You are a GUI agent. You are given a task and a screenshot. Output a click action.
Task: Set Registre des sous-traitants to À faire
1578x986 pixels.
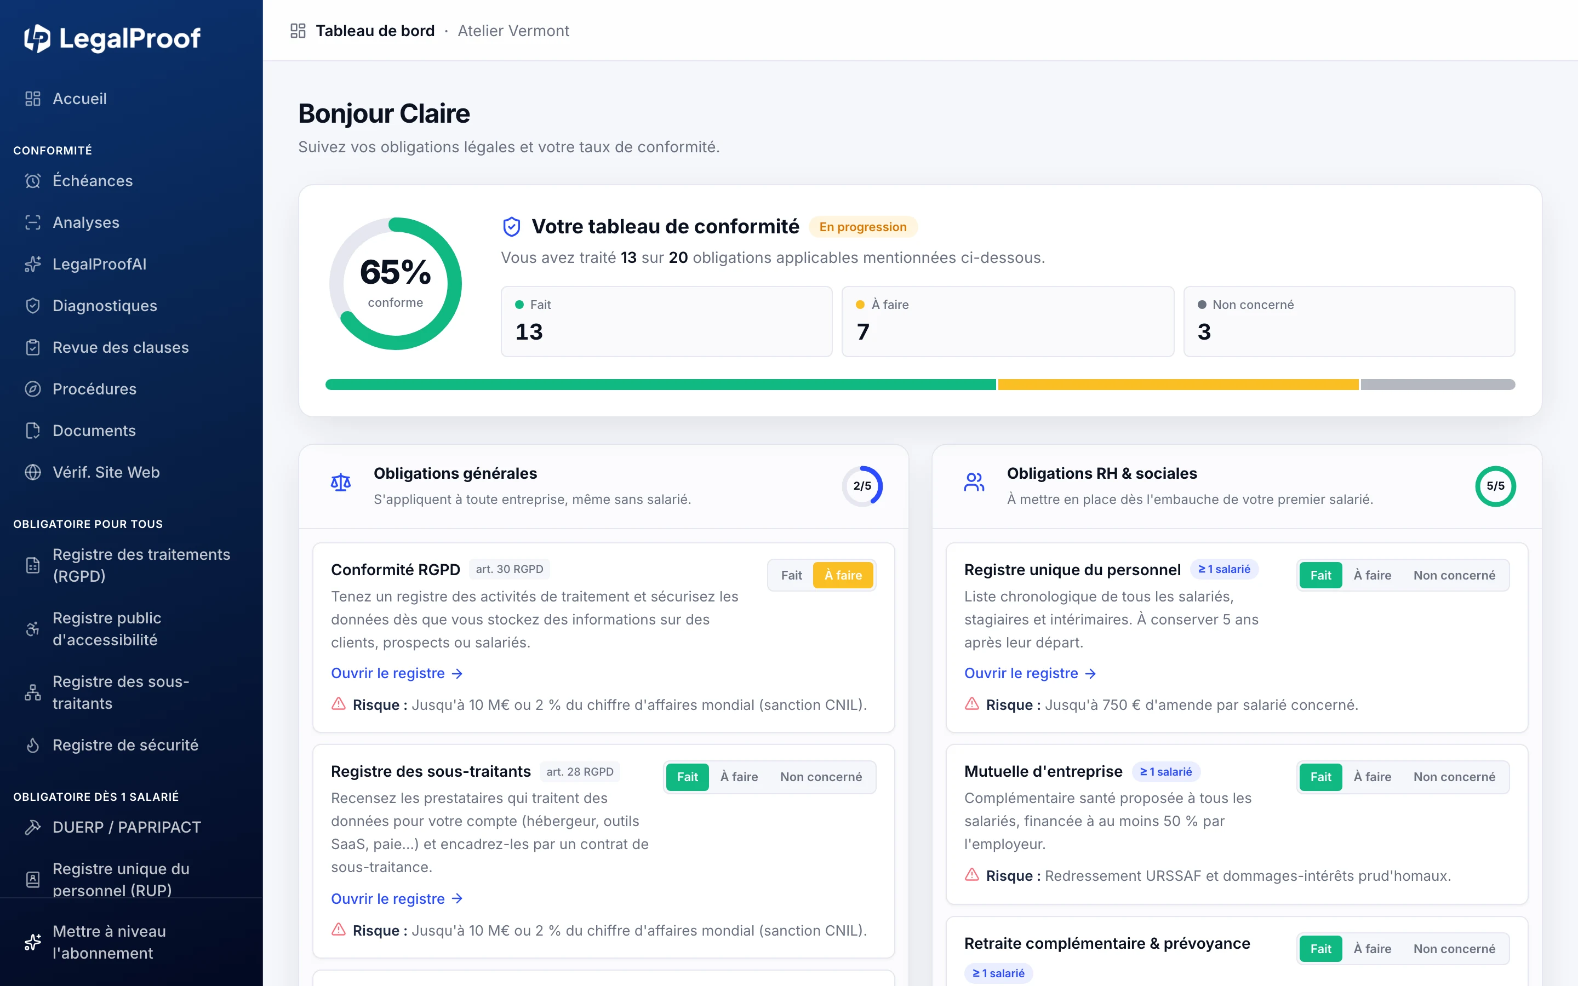click(x=739, y=777)
